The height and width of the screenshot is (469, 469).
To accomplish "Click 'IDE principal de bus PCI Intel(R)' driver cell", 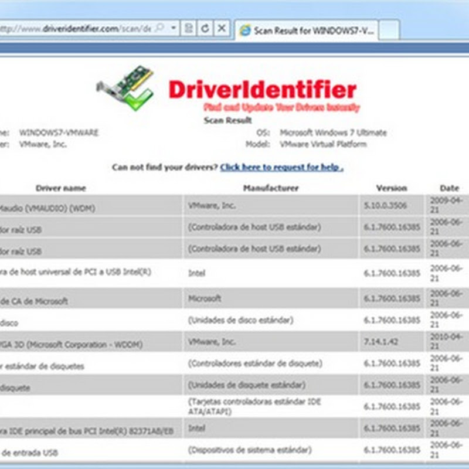I will tap(91, 429).
